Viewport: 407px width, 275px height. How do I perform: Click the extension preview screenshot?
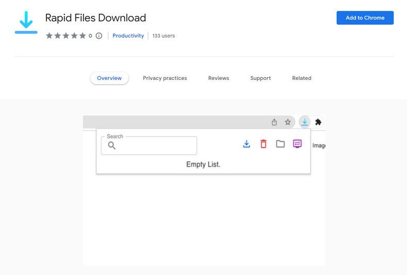[204, 190]
